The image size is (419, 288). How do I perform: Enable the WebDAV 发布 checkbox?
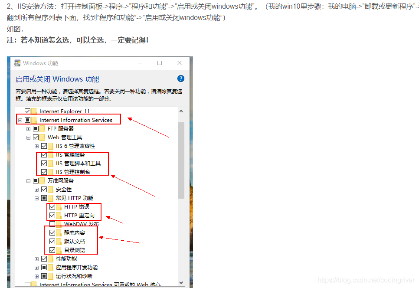tap(51, 224)
